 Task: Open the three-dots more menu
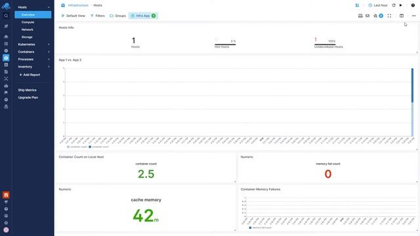click(414, 16)
